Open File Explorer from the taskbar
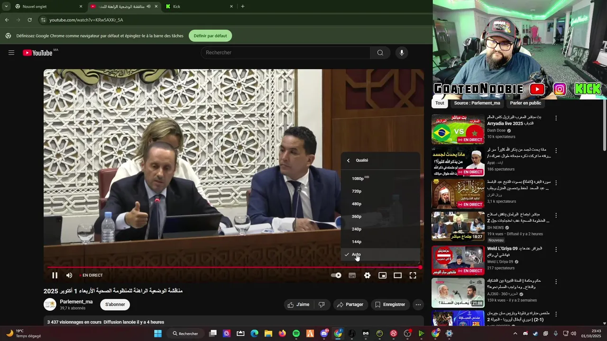 point(268,333)
